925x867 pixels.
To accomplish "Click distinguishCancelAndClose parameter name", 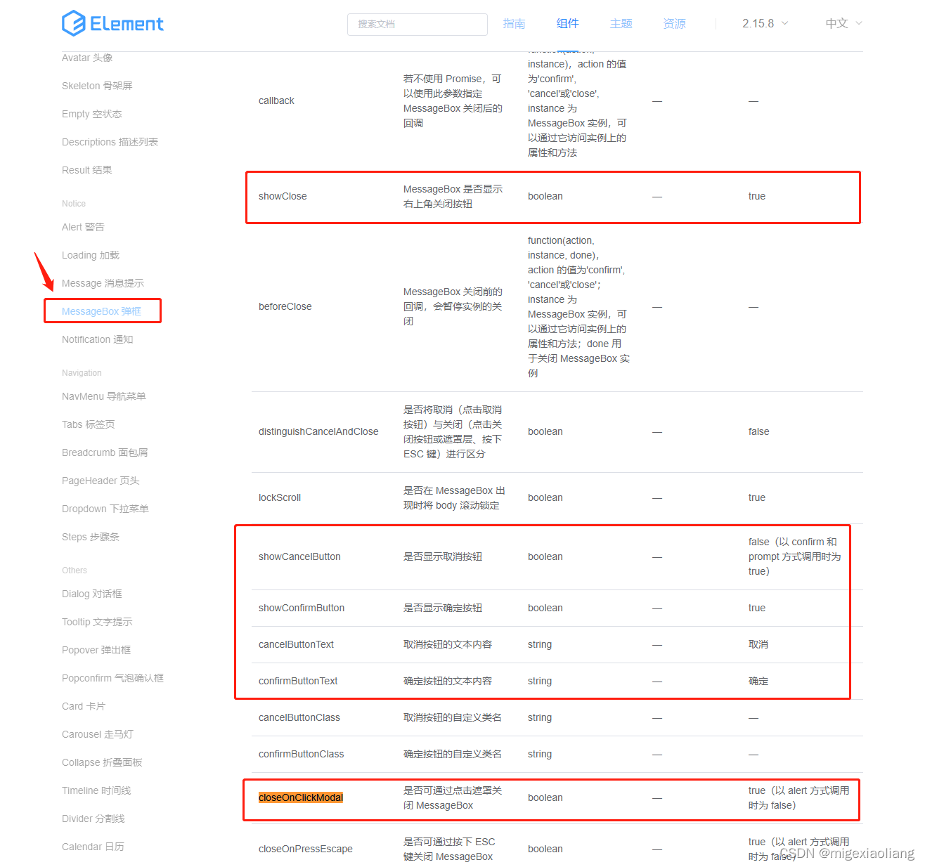I will [x=318, y=431].
